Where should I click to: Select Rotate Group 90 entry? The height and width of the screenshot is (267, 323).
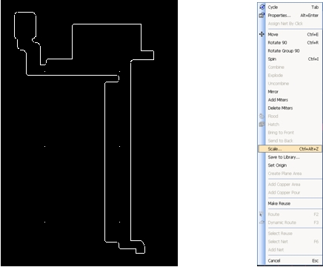click(290, 50)
